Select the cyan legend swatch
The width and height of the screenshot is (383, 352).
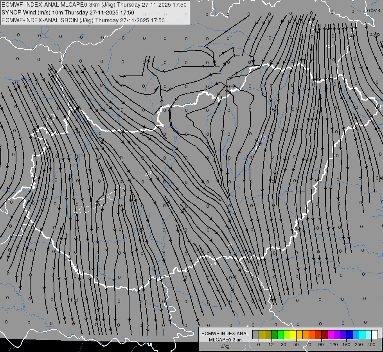[x=362, y=334]
